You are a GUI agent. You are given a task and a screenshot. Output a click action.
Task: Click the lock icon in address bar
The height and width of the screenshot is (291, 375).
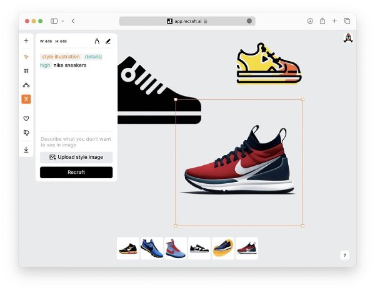tap(206, 21)
